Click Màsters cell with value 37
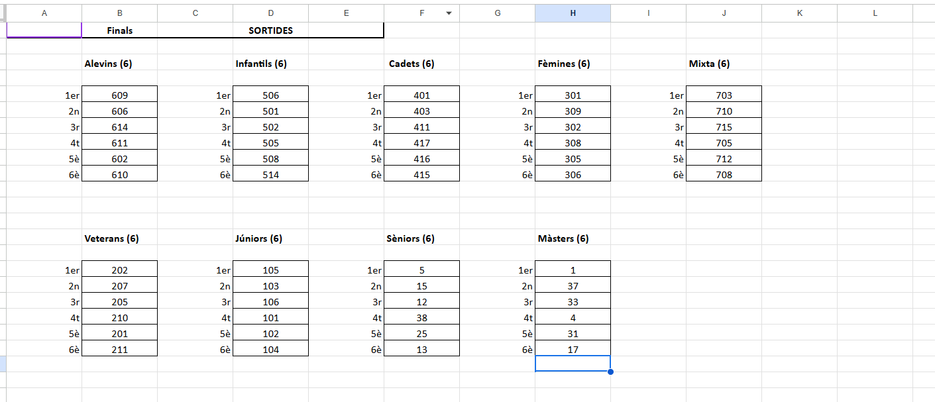Screen dimensions: 935x402 (573, 285)
